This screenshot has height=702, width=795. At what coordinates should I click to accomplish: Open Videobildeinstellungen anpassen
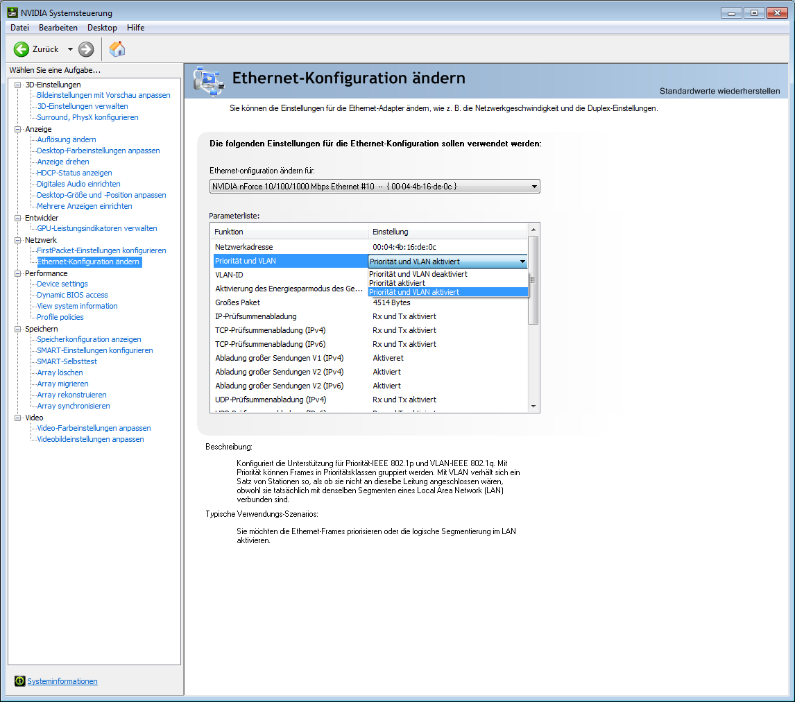[x=90, y=440]
